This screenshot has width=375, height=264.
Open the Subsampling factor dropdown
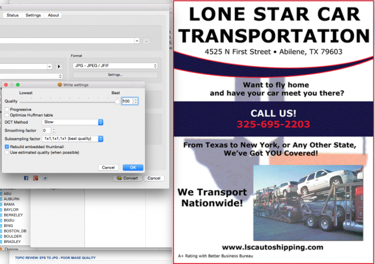coord(73,139)
